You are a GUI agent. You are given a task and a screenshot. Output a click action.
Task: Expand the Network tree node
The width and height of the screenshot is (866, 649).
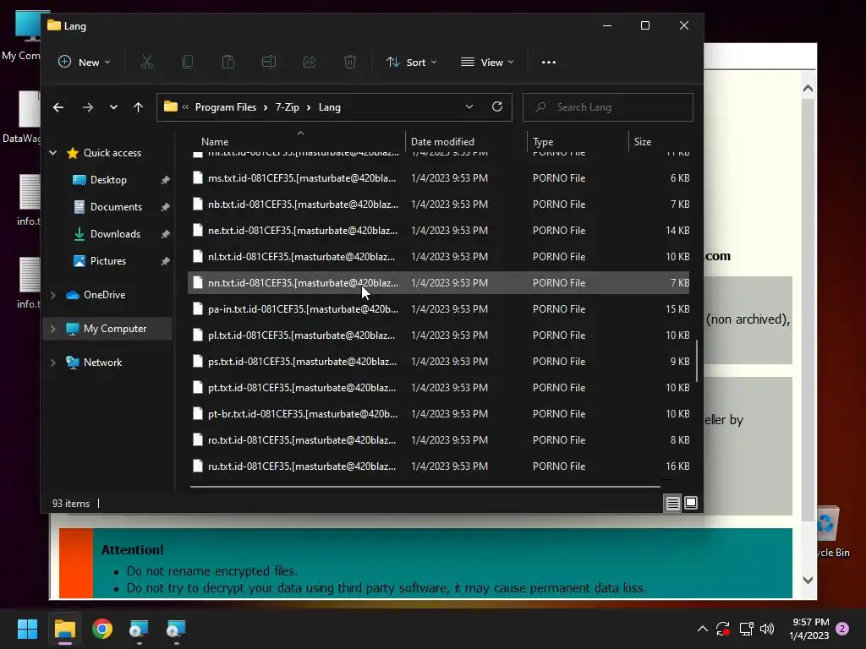pyautogui.click(x=53, y=363)
